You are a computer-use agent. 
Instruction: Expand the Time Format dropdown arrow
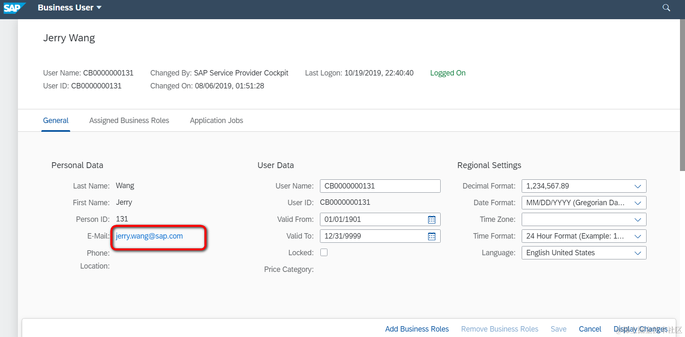(x=638, y=236)
